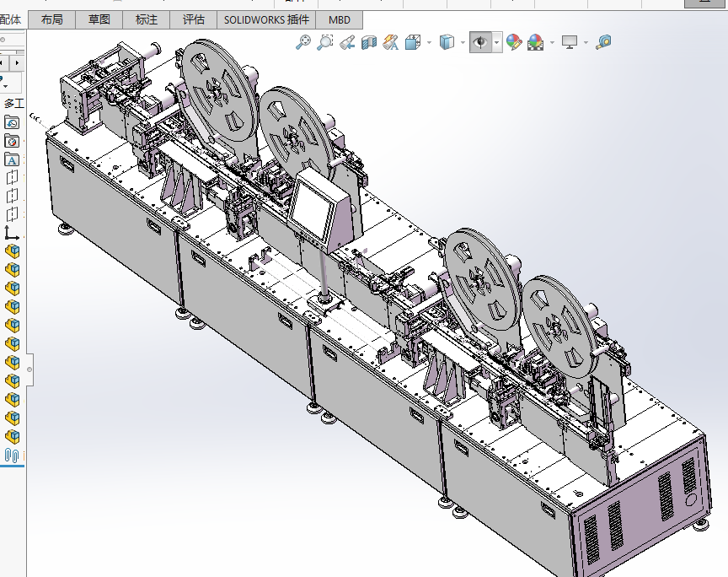728x577 pixels.
Task: Open the View Settings monitor dropdown arrow
Action: point(586,42)
